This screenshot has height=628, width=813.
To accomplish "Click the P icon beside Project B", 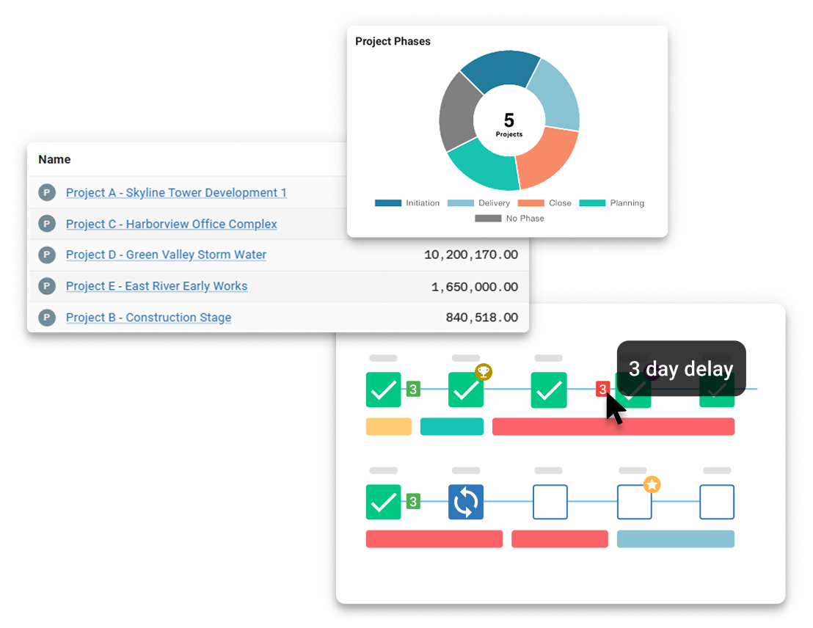I will (x=46, y=317).
